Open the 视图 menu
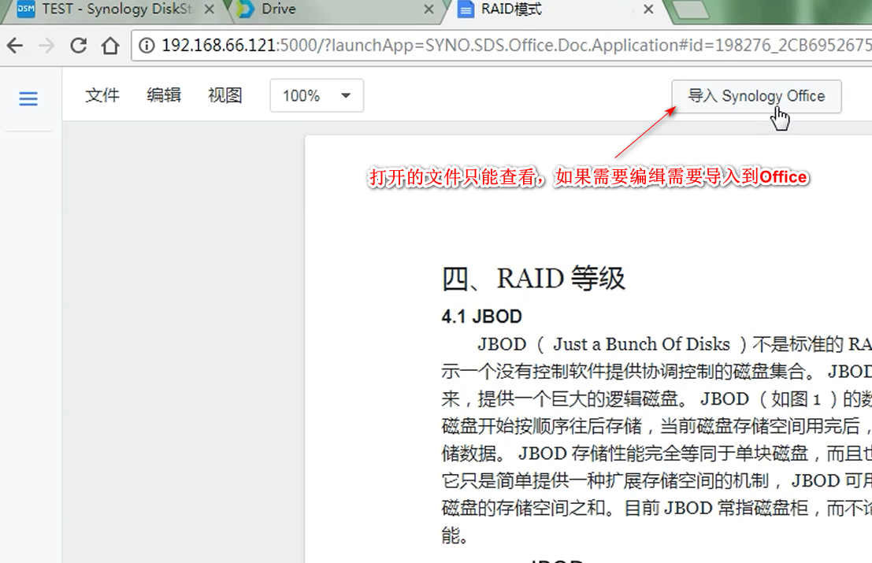This screenshot has width=872, height=563. [x=225, y=95]
